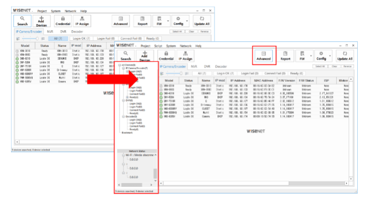Click Update All in the front window
376x215 pixels.
coord(344,56)
